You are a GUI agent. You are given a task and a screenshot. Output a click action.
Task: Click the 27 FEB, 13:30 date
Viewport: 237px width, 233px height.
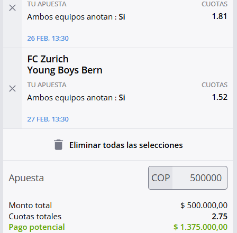tap(48, 119)
